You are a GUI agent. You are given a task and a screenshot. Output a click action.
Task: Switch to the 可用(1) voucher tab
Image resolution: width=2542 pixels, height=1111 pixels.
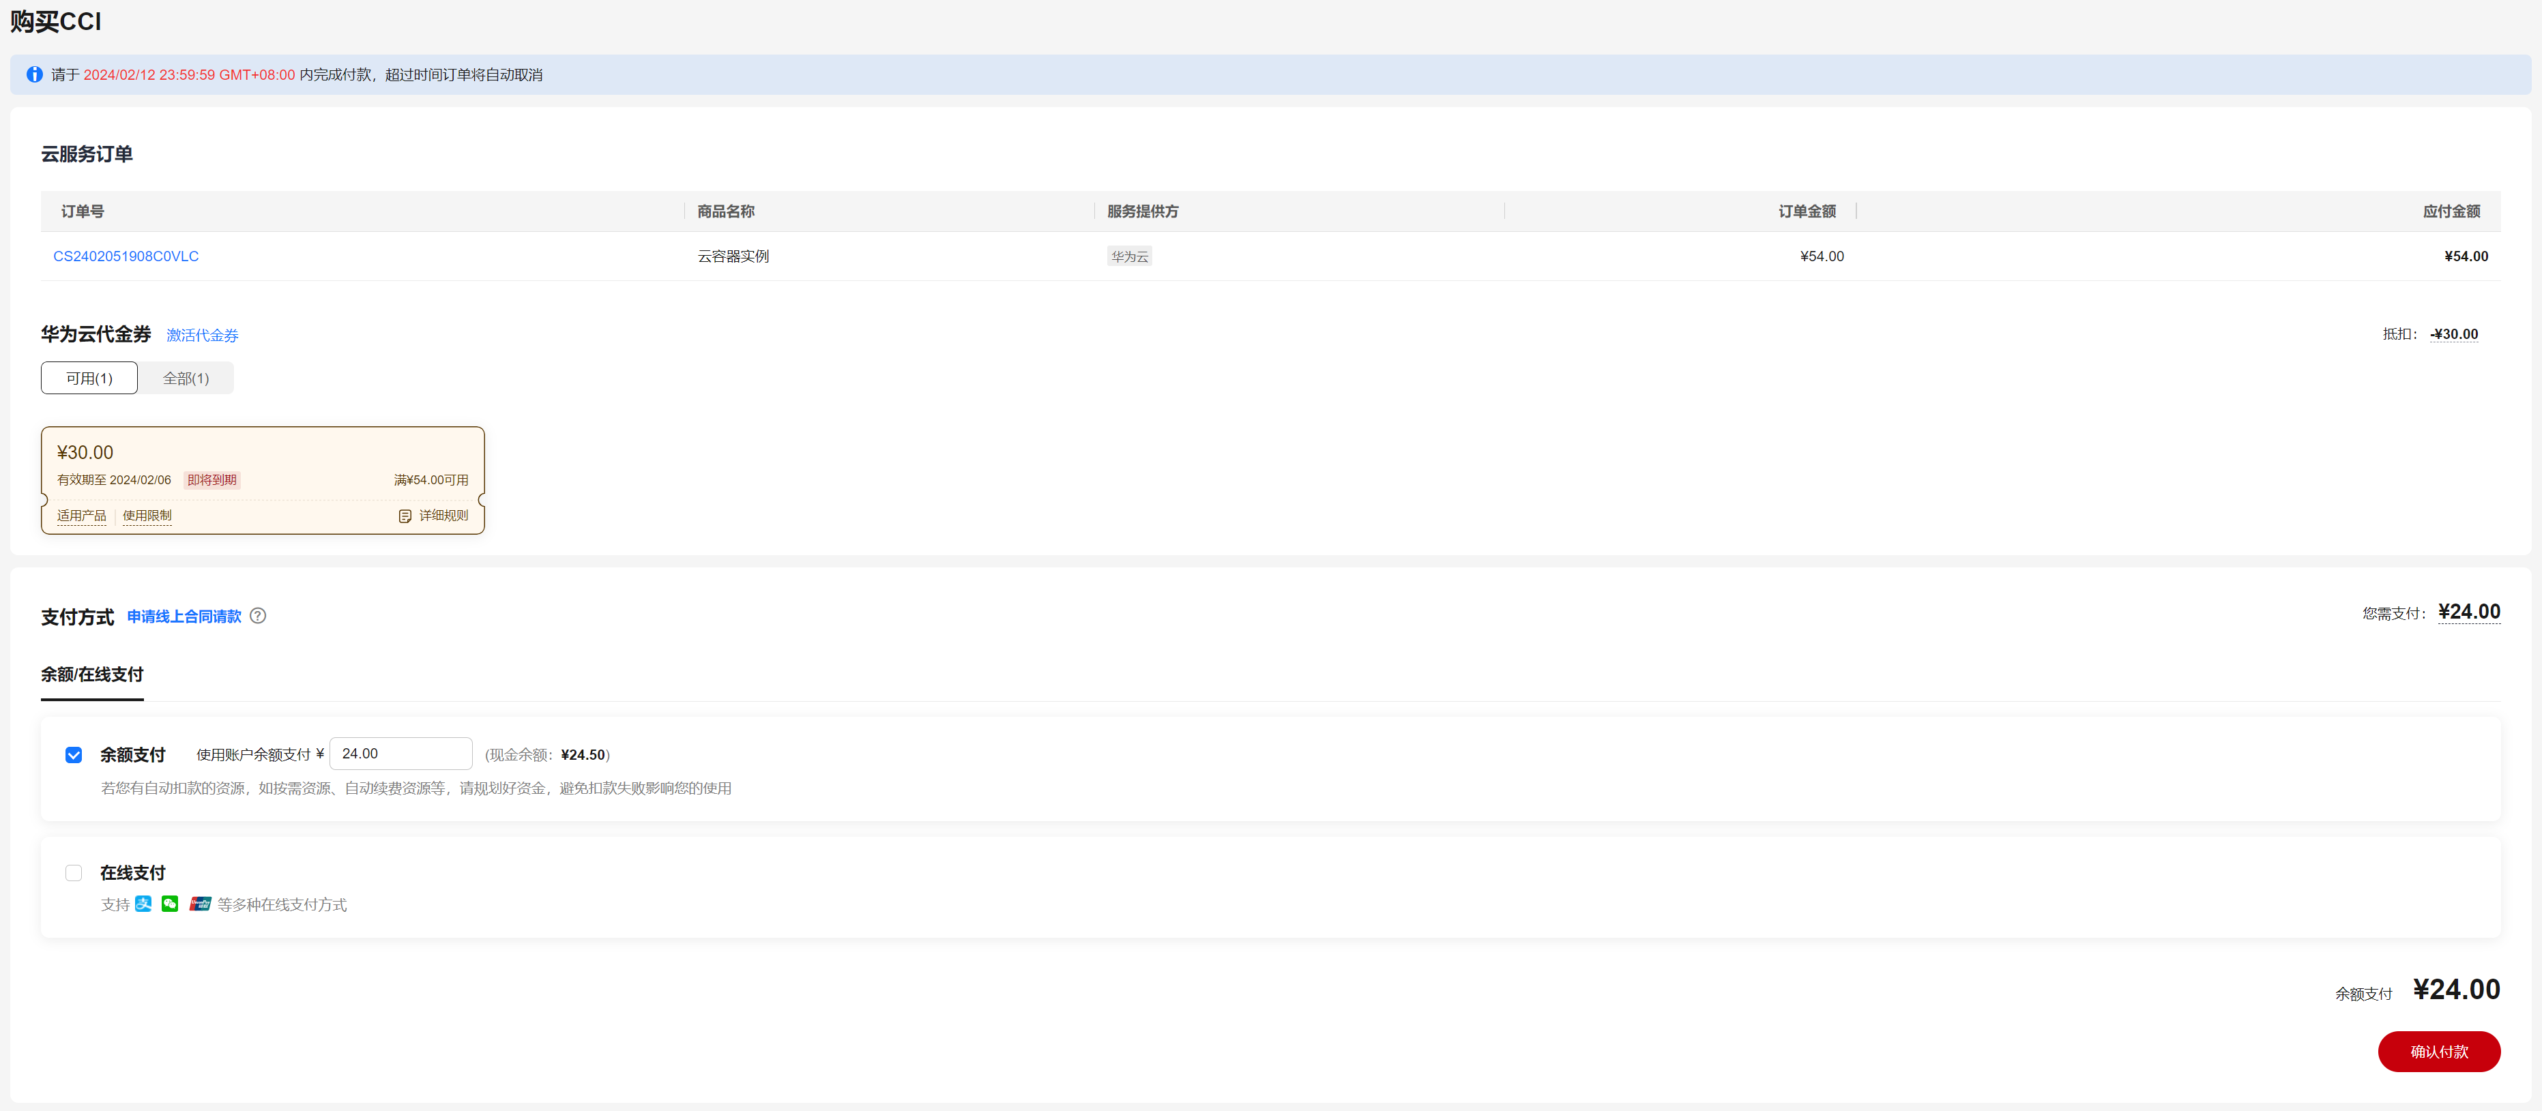pos(89,378)
